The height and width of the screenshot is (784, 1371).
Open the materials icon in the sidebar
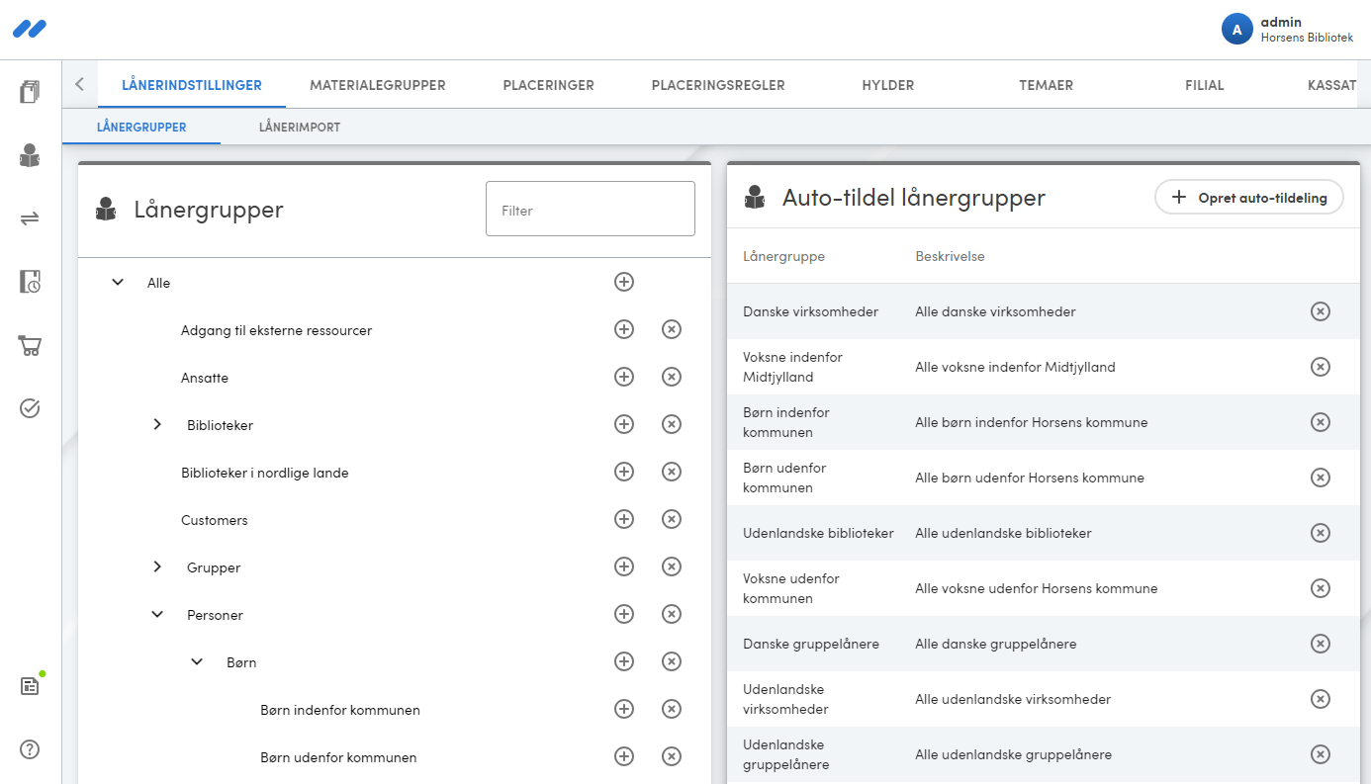pyautogui.click(x=30, y=92)
